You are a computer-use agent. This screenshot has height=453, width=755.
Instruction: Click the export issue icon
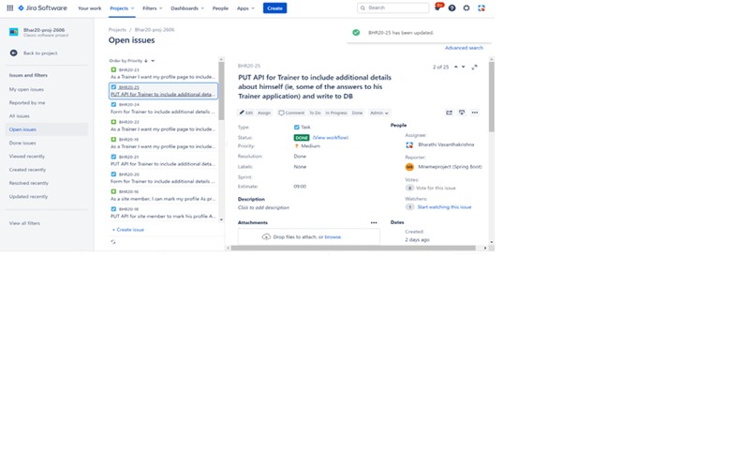click(x=462, y=113)
